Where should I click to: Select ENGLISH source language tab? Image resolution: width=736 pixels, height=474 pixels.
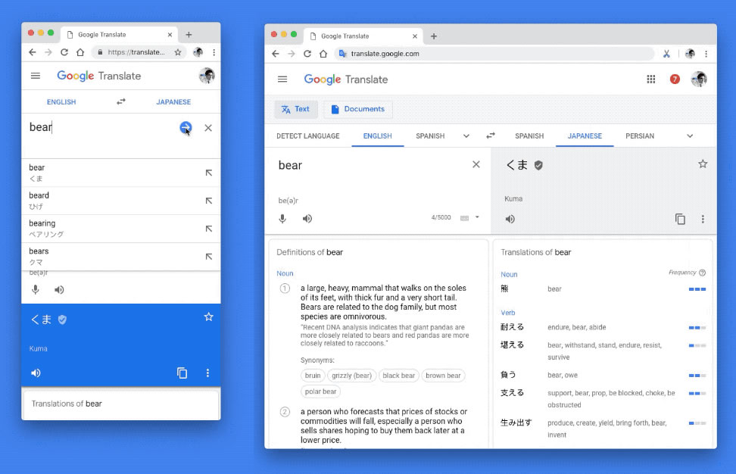(377, 136)
